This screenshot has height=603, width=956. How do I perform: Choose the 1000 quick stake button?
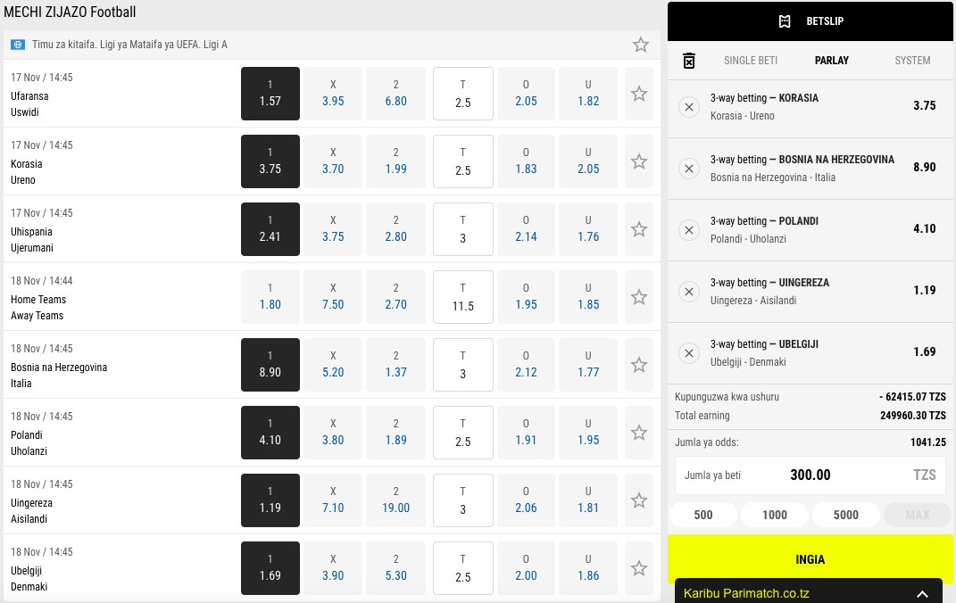(x=774, y=515)
